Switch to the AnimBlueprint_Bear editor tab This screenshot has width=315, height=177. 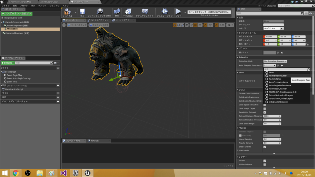[49, 2]
